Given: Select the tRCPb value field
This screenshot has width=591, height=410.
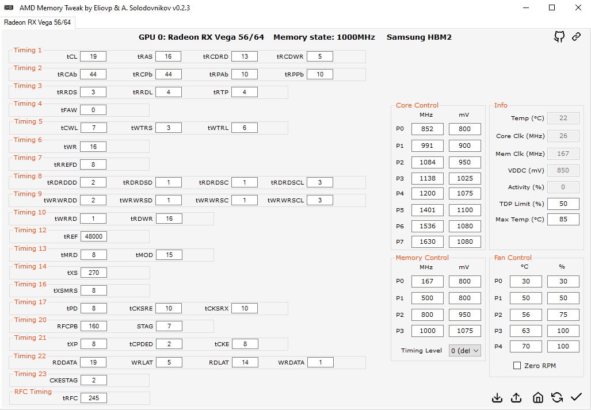Looking at the screenshot, I should coord(168,74).
